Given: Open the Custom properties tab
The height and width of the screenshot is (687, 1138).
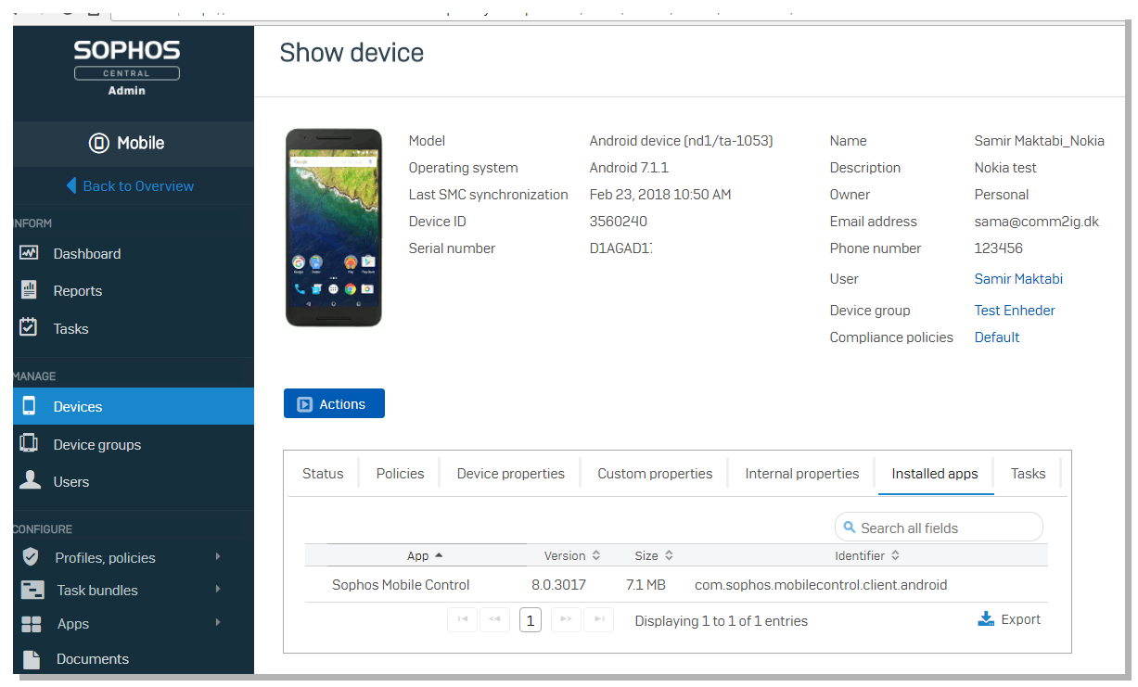Looking at the screenshot, I should 655,474.
